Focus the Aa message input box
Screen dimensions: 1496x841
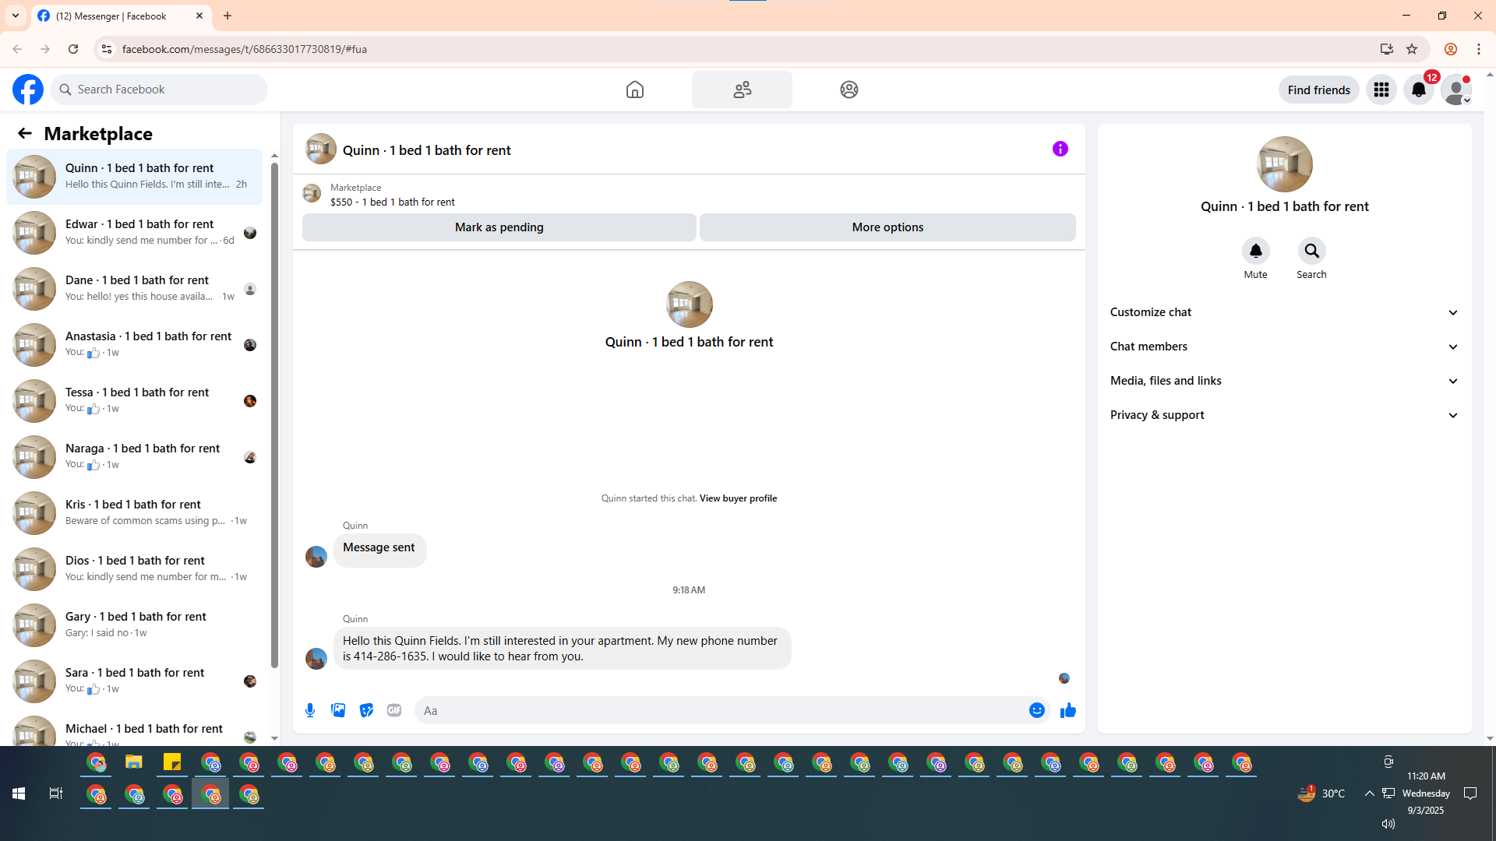(x=722, y=710)
